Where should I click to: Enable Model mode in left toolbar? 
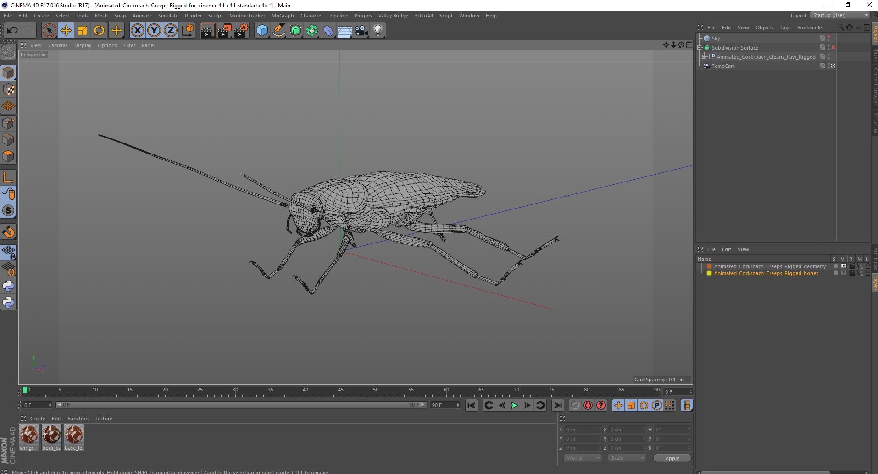pyautogui.click(x=8, y=73)
